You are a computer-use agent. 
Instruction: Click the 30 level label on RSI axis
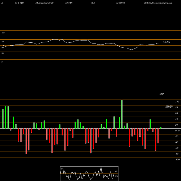pos(3,53)
